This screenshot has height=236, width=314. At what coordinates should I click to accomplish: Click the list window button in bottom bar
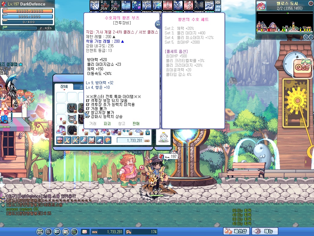(66, 232)
